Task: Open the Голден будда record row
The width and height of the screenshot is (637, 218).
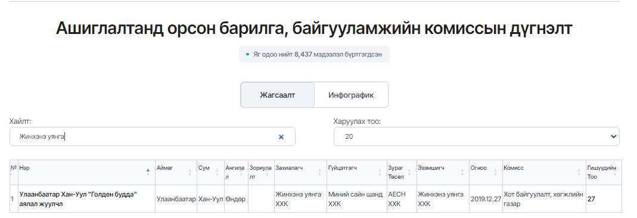Action: [x=316, y=199]
